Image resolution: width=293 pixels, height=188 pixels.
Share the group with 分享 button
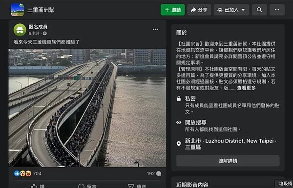tap(199, 10)
